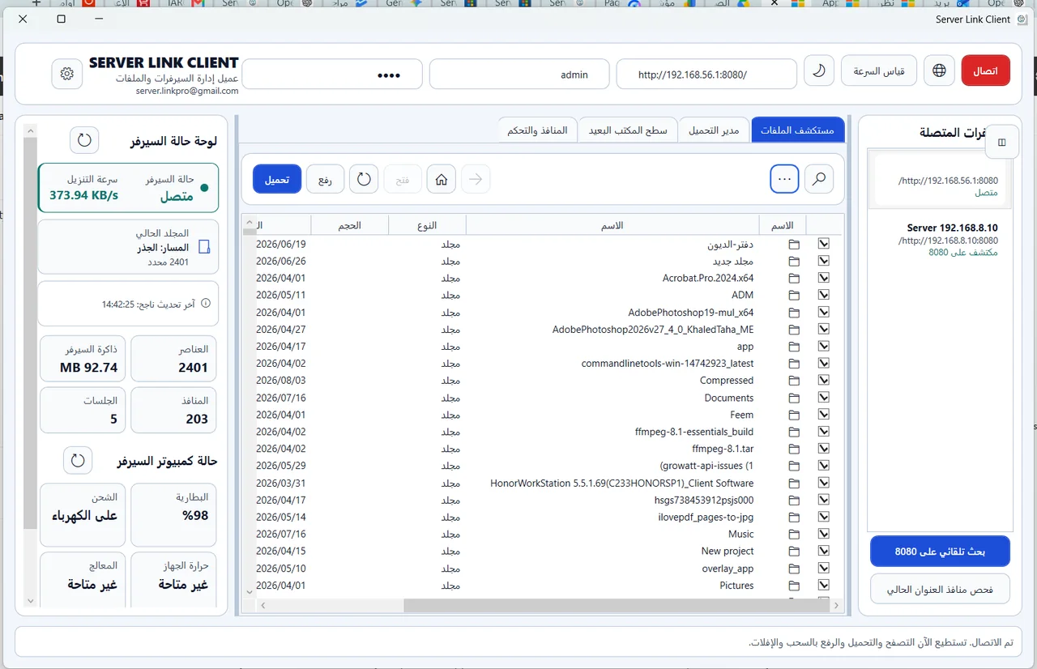This screenshot has height=669, width=1037.
Task: Click the password dots field
Action: pos(332,74)
